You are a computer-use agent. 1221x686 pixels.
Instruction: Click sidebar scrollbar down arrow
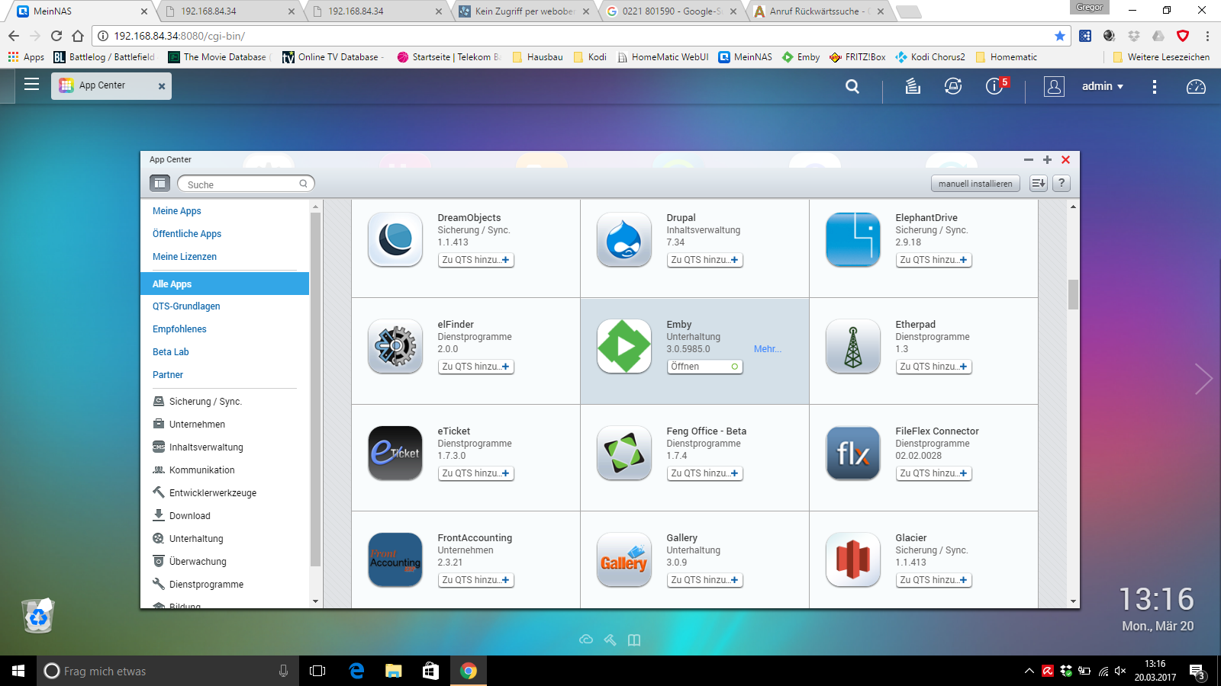316,601
